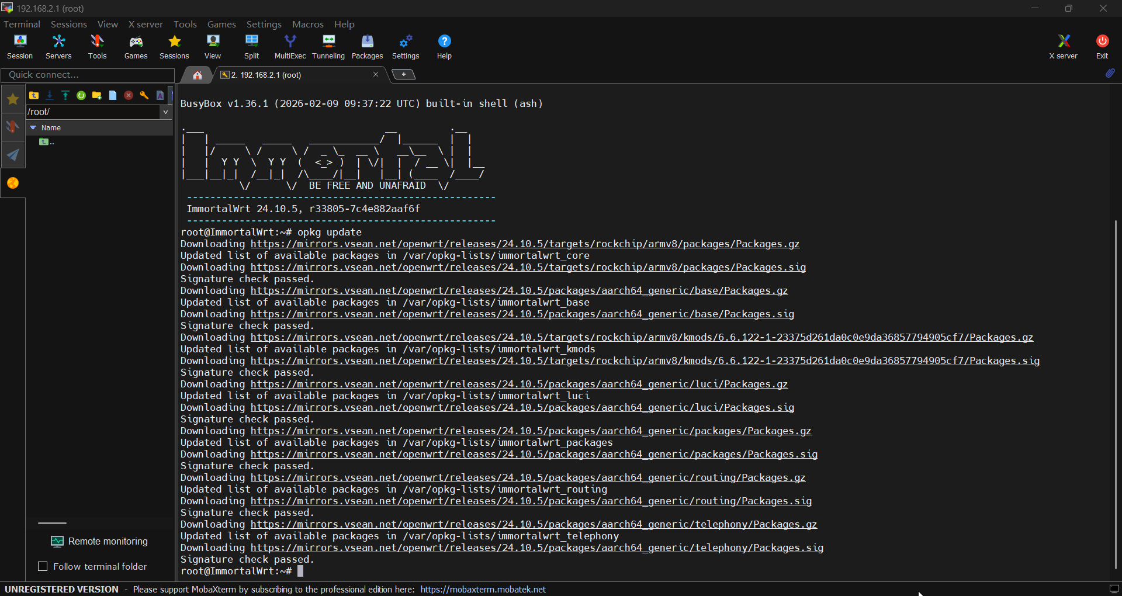Open the Servers toolbar icon

[x=58, y=47]
